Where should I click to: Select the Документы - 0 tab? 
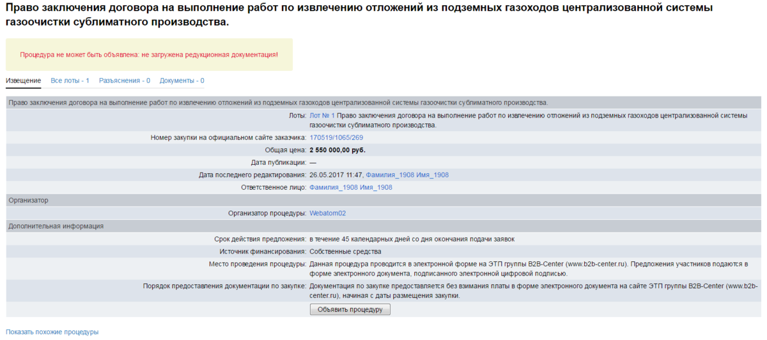182,81
